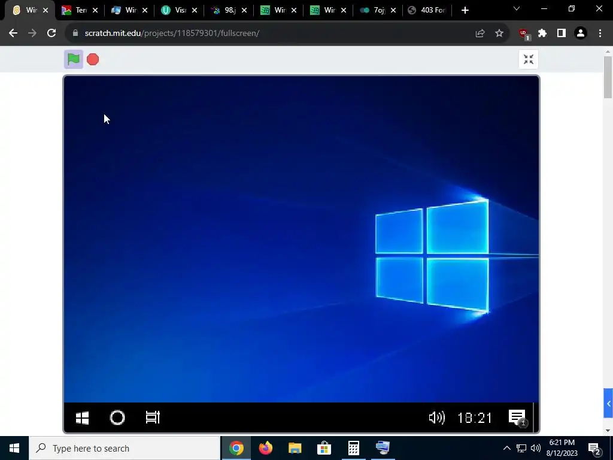Image resolution: width=613 pixels, height=460 pixels.
Task: Click the Cortana circle in simulated taskbar
Action: [x=117, y=417]
